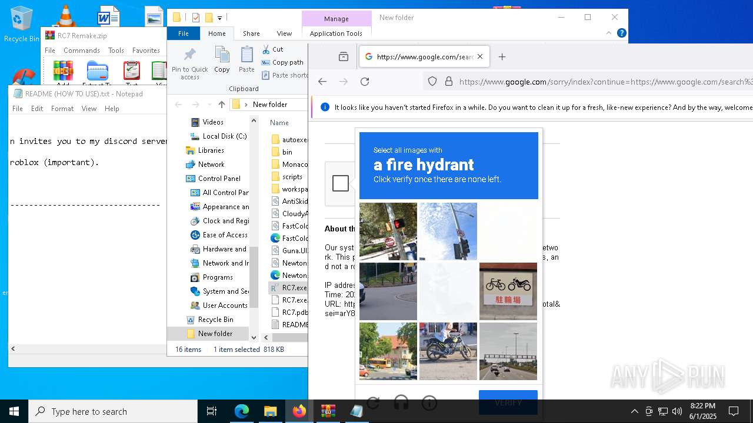Click the WinRAR taskbar icon
The height and width of the screenshot is (423, 753).
328,411
